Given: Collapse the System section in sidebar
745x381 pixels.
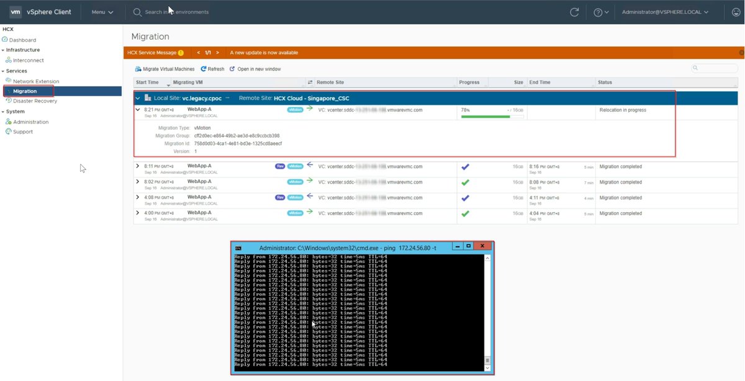Looking at the screenshot, I should pos(3,112).
